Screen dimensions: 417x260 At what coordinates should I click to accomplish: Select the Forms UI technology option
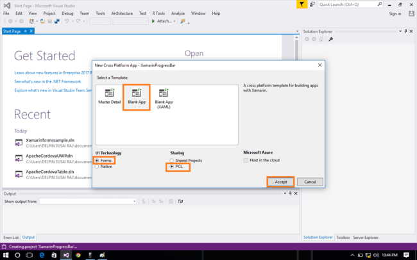[x=104, y=160]
